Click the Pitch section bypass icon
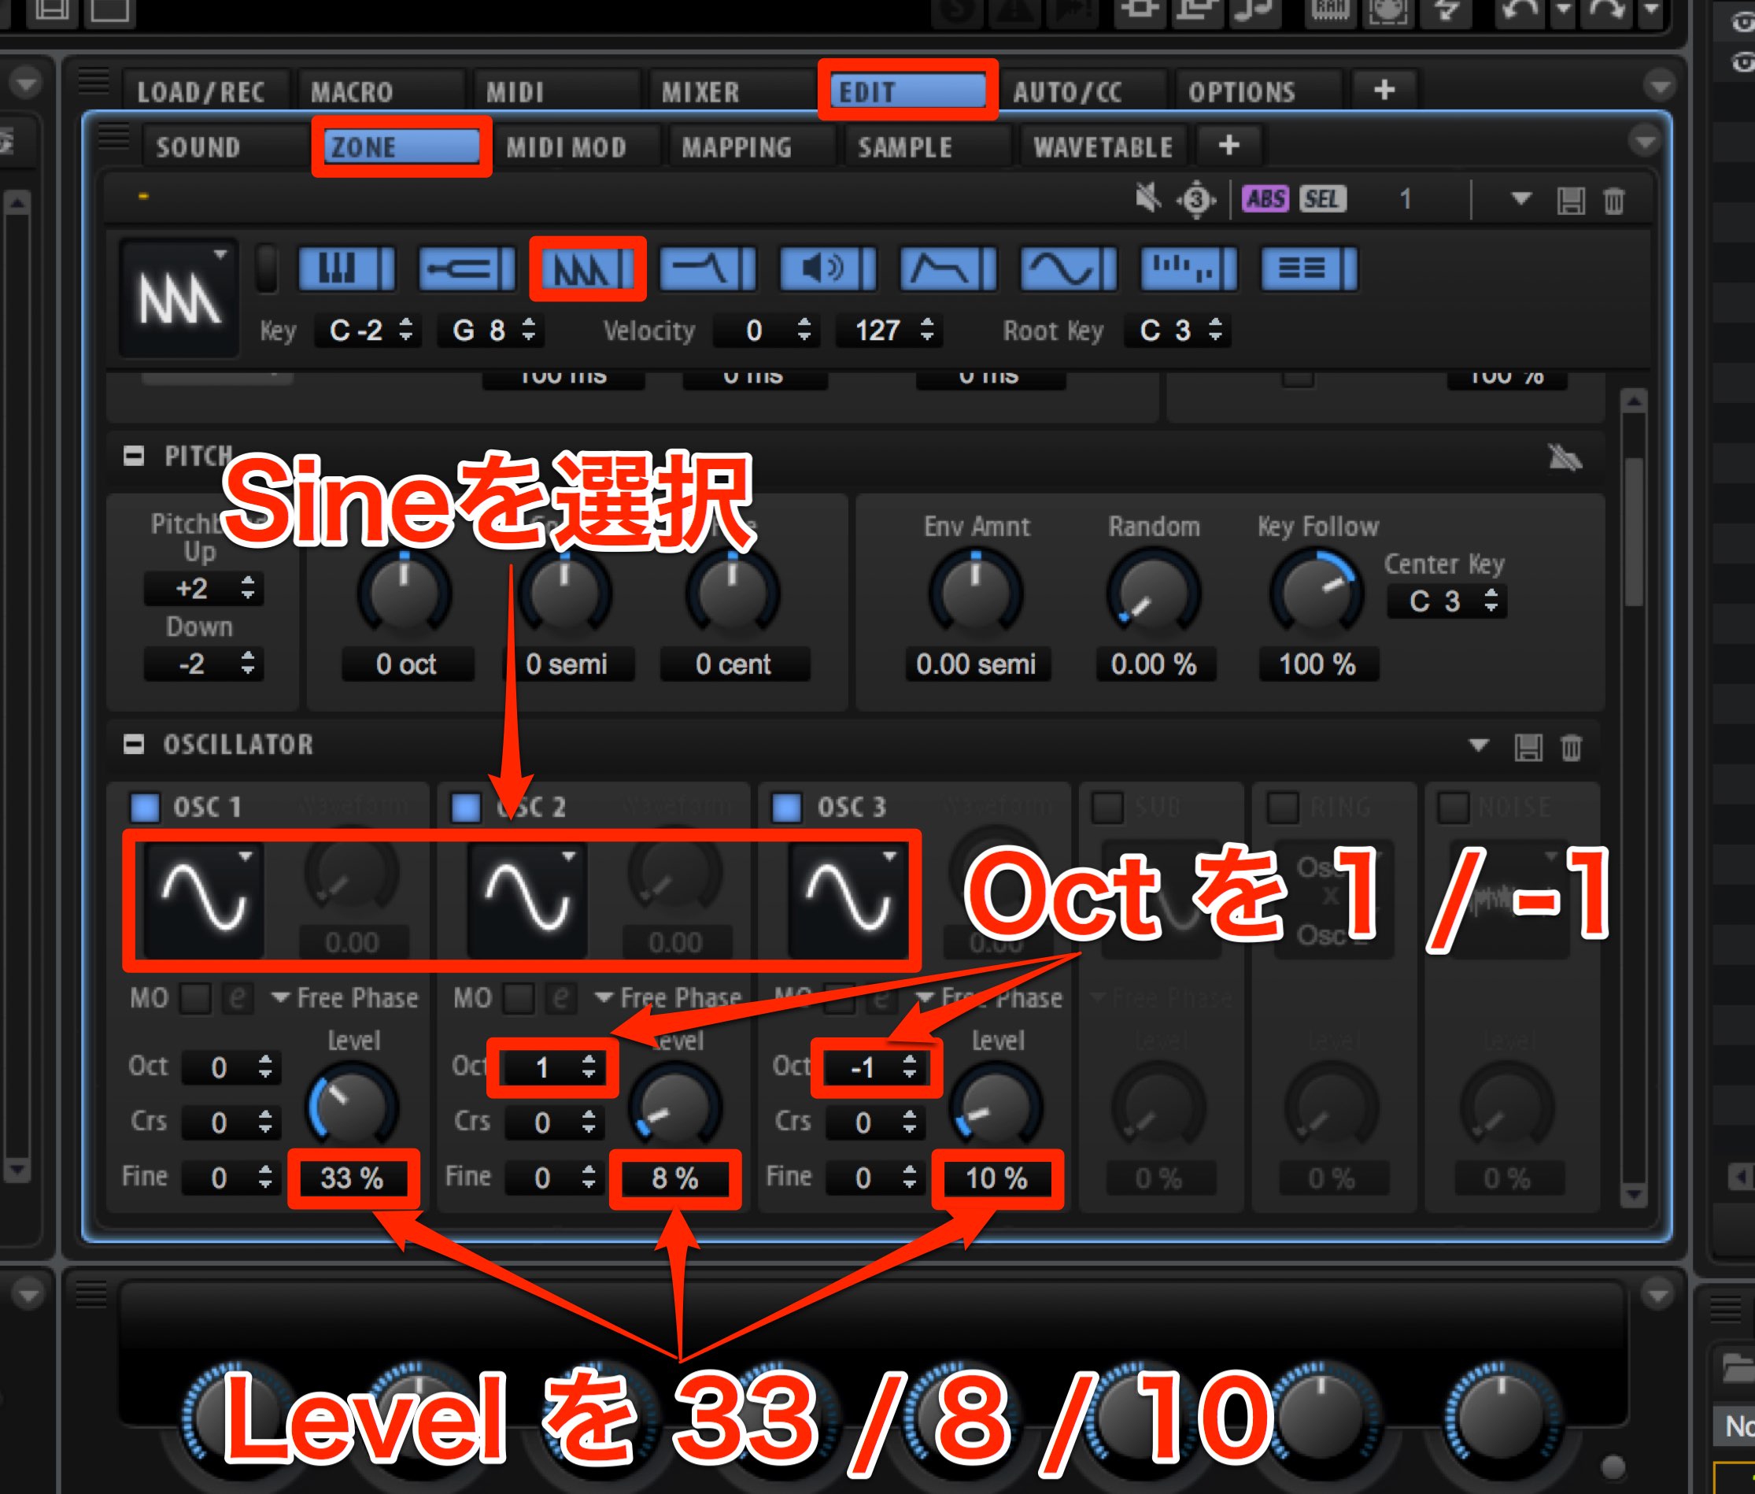Screen dimensions: 1755x1494 [x=1565, y=458]
